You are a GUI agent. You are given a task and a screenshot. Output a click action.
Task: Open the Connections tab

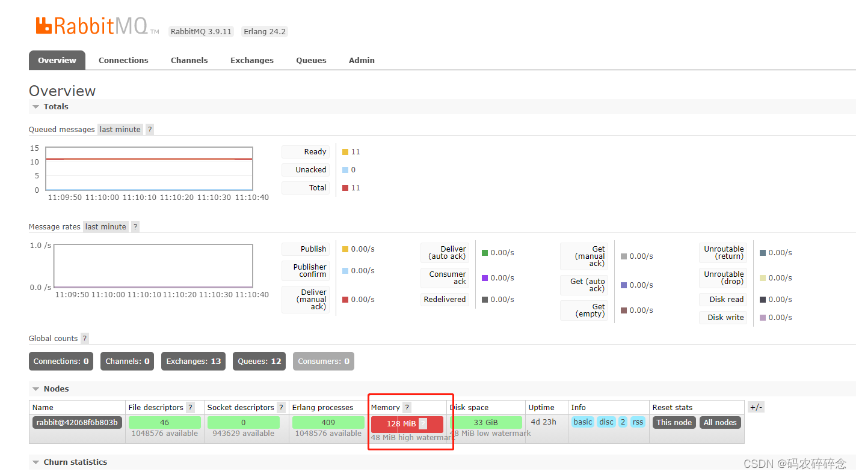click(x=123, y=60)
